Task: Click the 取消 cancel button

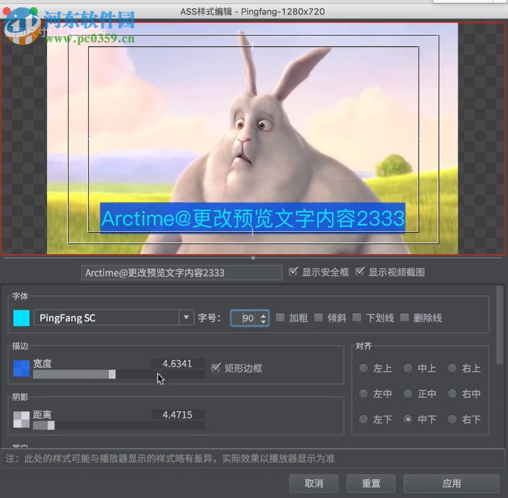Action: click(x=314, y=483)
